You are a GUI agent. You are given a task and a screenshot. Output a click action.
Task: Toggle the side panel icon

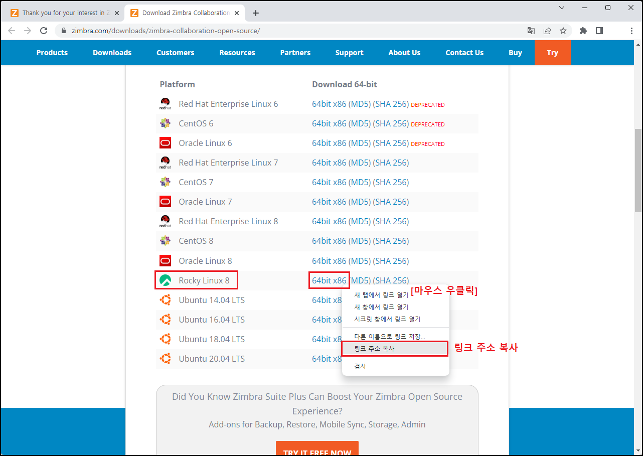[599, 31]
